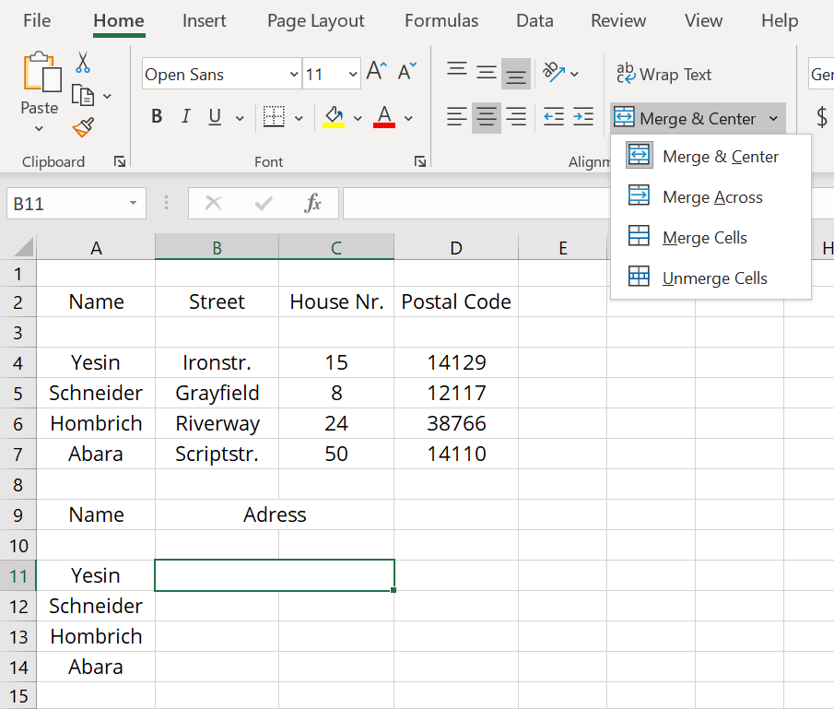The width and height of the screenshot is (834, 709).
Task: Click the Align Left icon
Action: tap(456, 117)
